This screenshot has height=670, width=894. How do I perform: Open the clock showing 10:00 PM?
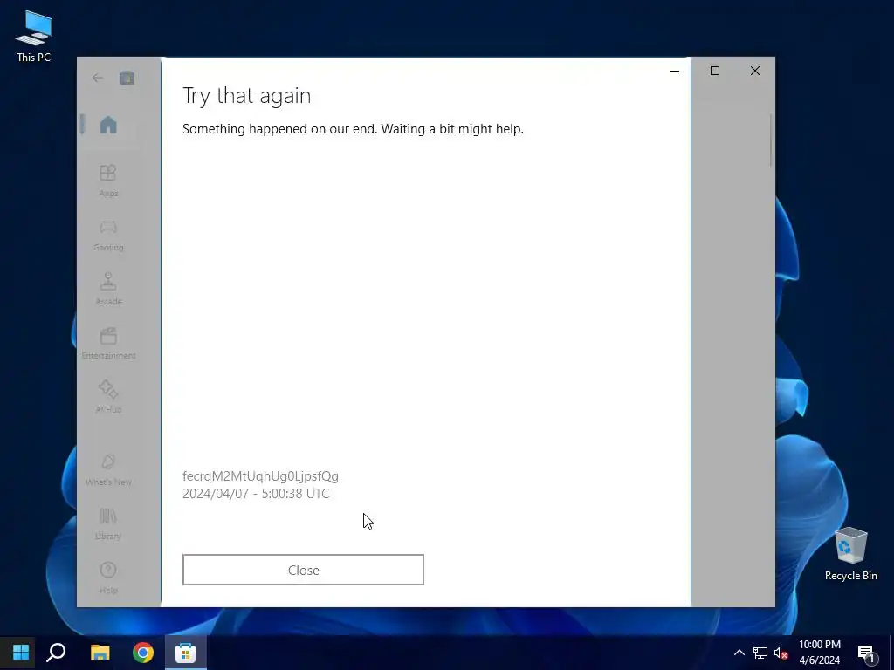tap(819, 653)
